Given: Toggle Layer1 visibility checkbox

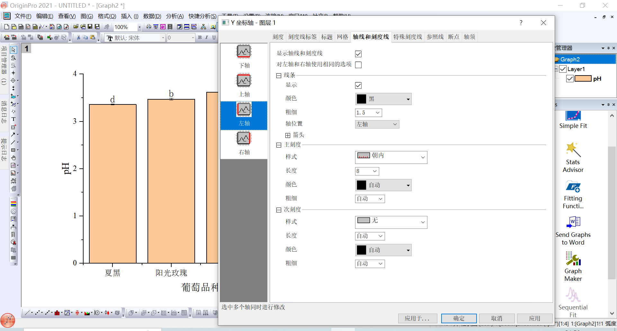Looking at the screenshot, I should tap(563, 69).
